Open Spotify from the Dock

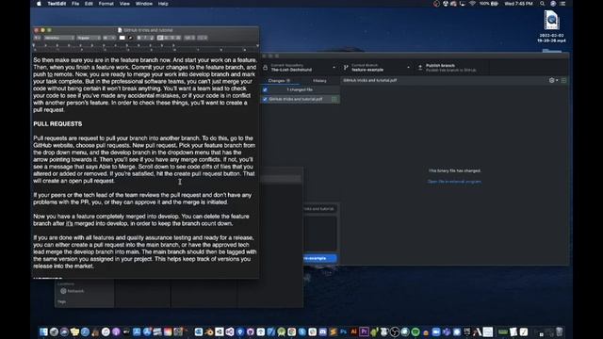tap(416, 332)
